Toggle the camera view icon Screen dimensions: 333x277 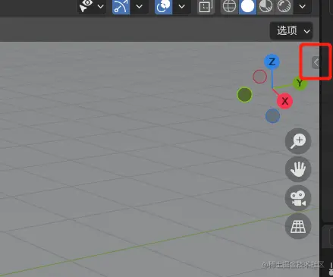[x=298, y=198]
